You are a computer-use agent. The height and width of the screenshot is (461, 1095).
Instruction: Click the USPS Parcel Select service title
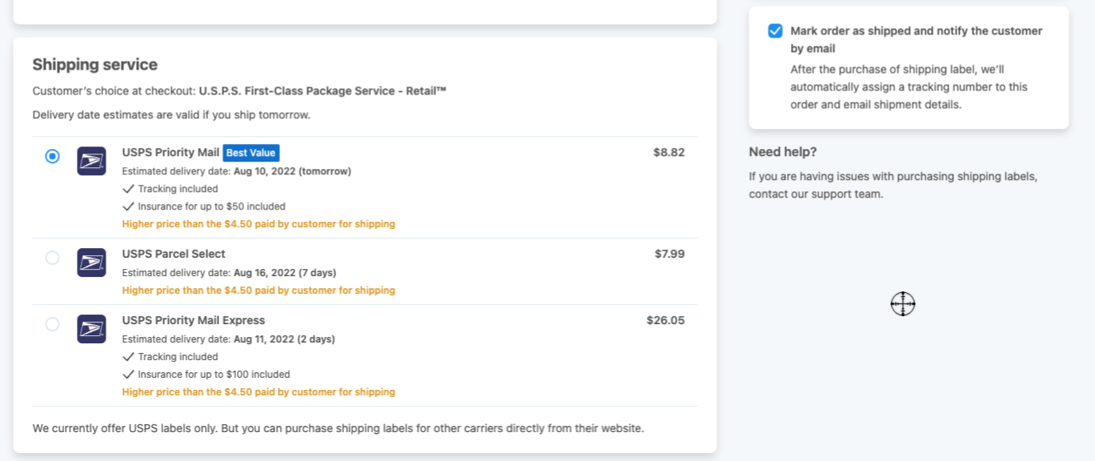(174, 254)
